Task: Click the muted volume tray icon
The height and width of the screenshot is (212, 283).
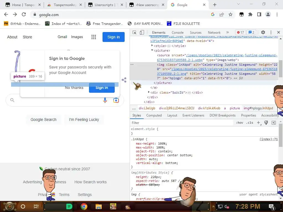Action: click(227, 206)
